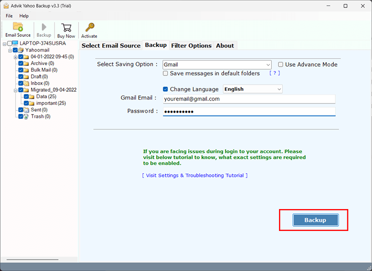Open the Buy Now cart icon
The image size is (372, 271).
66,27
